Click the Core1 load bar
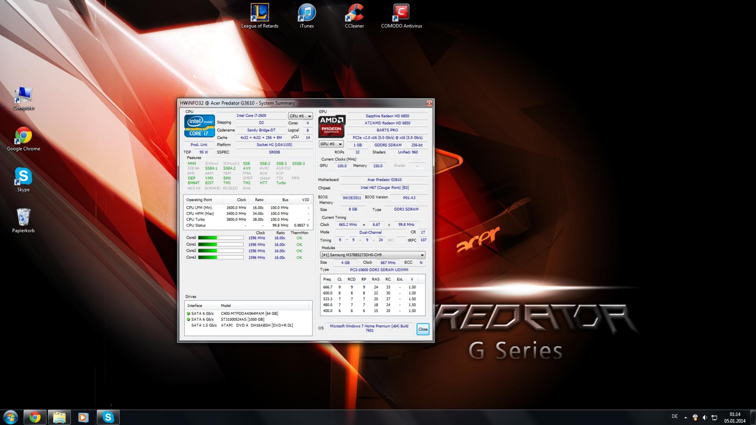The width and height of the screenshot is (756, 425). 221,245
